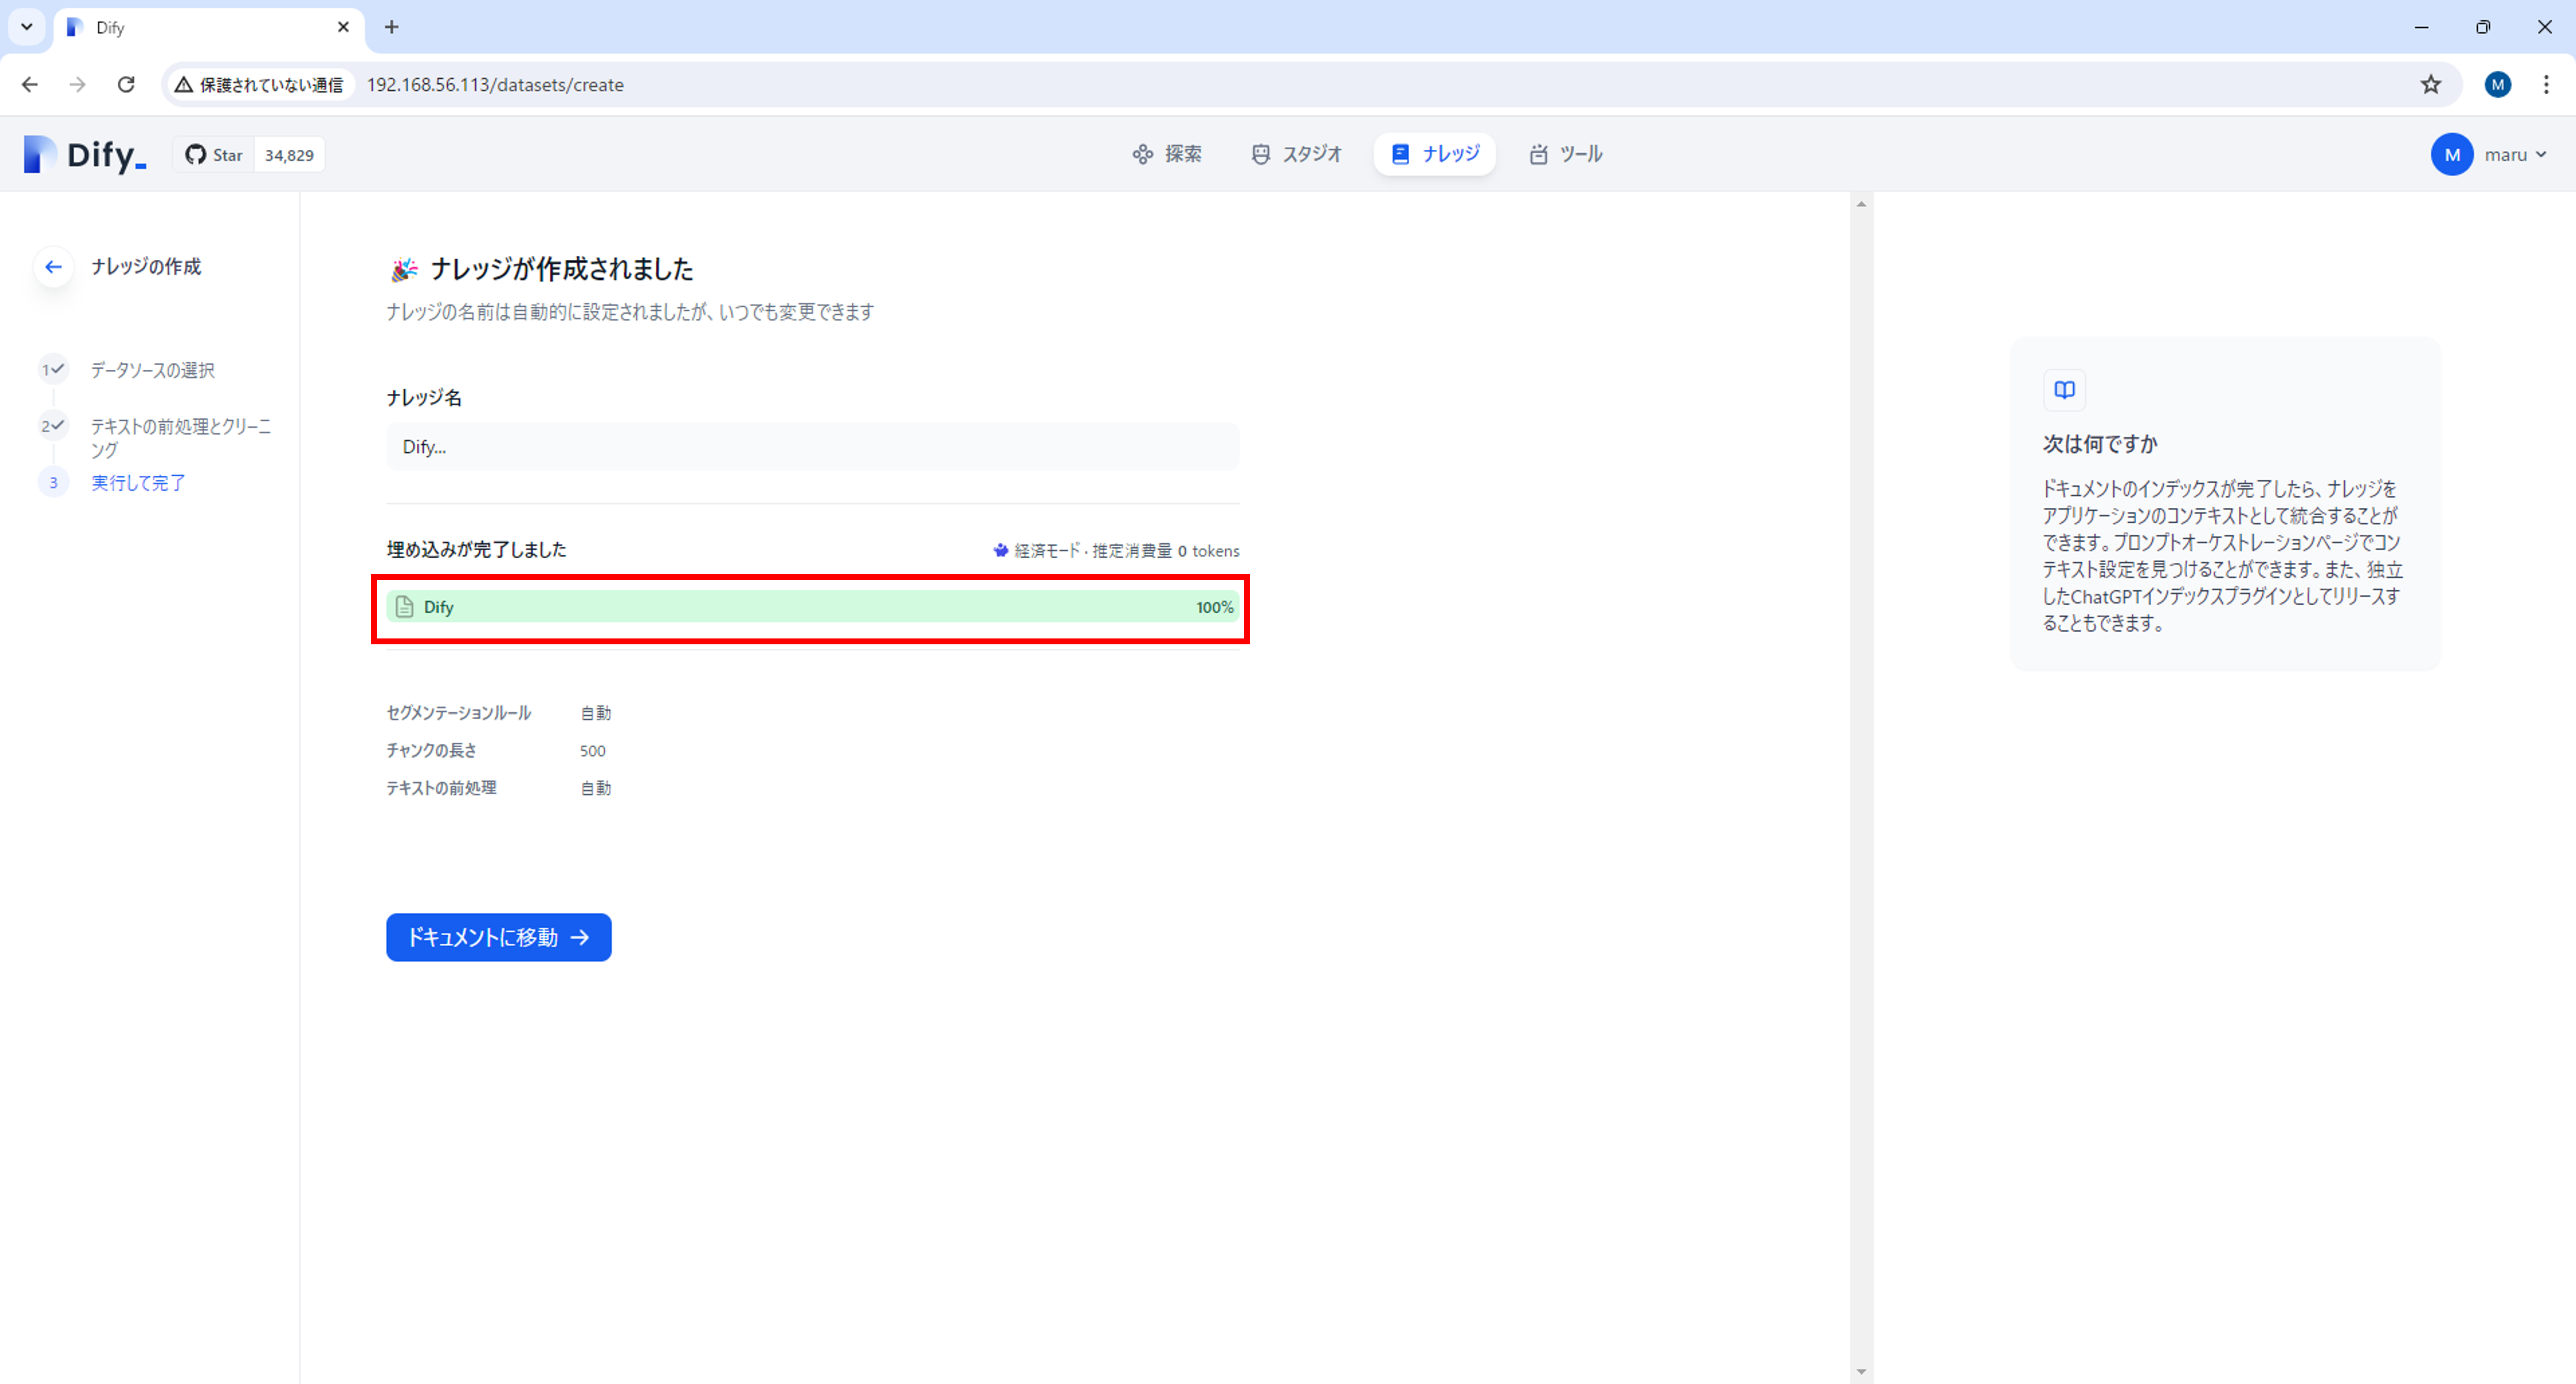
Task: Click the ドキュメントに移動 button
Action: pos(498,937)
